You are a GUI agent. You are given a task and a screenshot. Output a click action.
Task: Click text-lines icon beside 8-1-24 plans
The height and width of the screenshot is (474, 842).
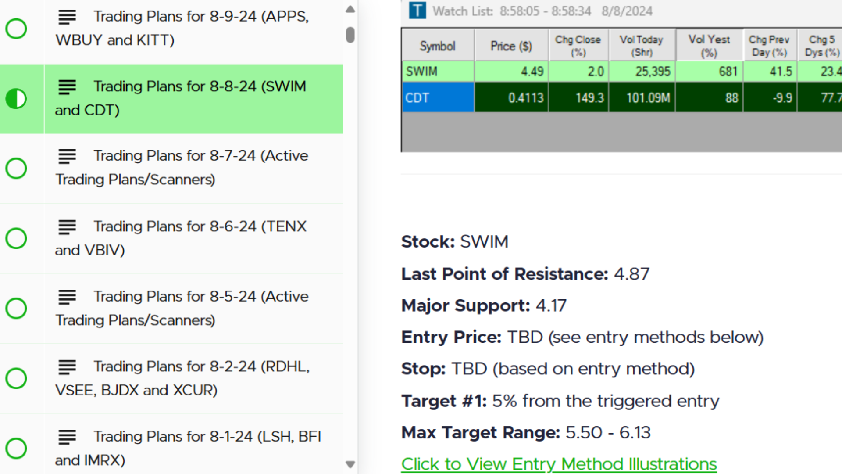click(67, 437)
